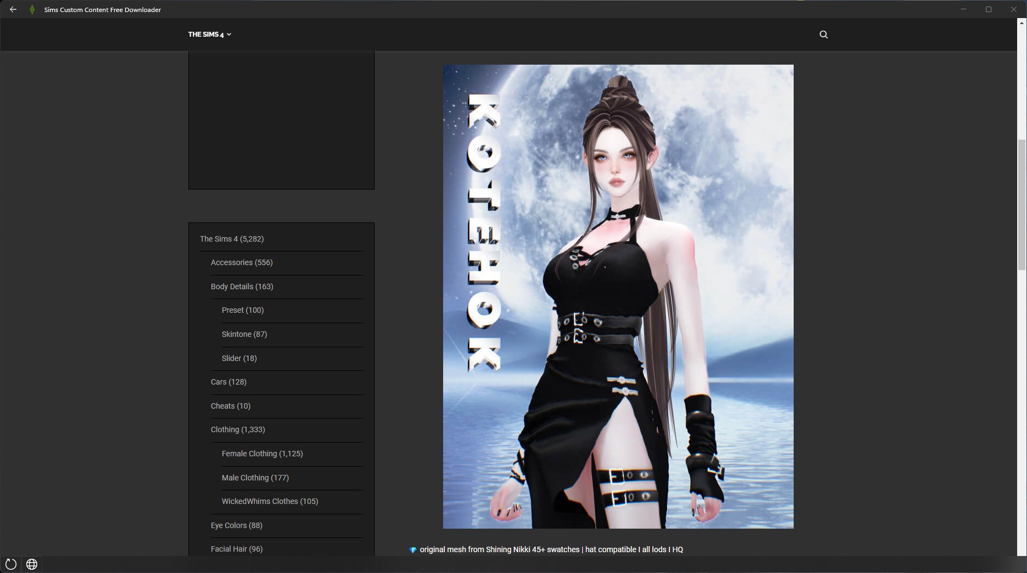This screenshot has width=1027, height=573.
Task: Click the KOTEHOK preview image
Action: tap(618, 296)
